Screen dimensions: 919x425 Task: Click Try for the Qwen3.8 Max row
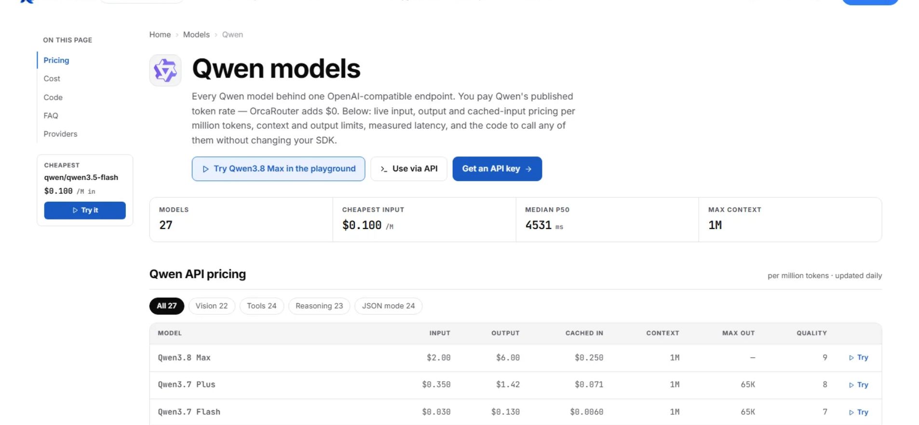[x=859, y=358]
